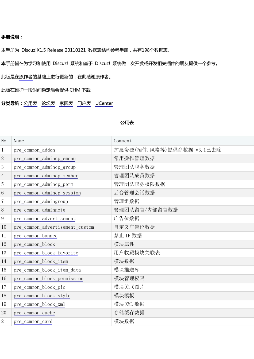Select the 公用表 section heading above the table
Screen dimensions: 254x359
pyautogui.click(x=127, y=123)
